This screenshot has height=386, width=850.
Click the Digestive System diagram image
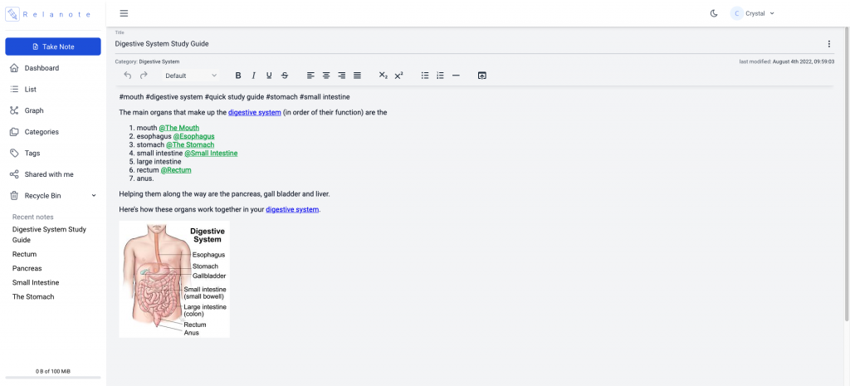(174, 279)
